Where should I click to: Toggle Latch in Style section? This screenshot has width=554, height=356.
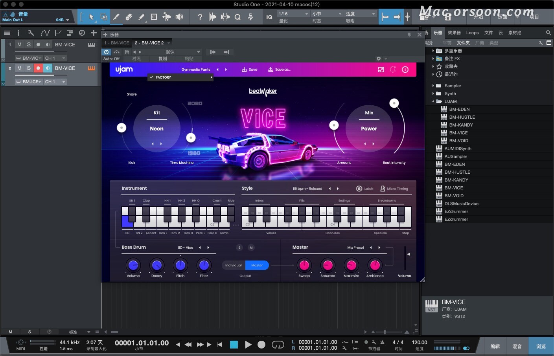click(x=364, y=189)
